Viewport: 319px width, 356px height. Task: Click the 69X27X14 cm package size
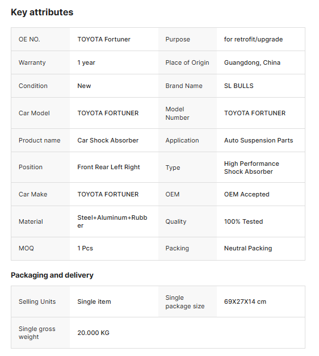point(245,301)
